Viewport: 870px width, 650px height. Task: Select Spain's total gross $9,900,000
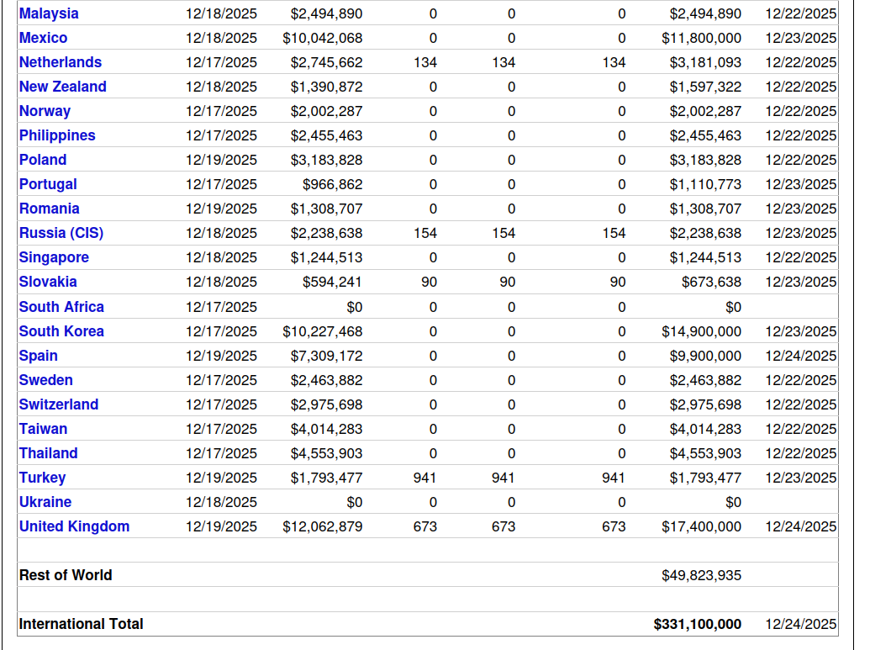pyautogui.click(x=705, y=357)
